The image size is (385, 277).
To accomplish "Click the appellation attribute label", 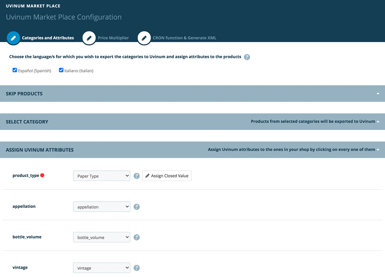I will coord(24,206).
